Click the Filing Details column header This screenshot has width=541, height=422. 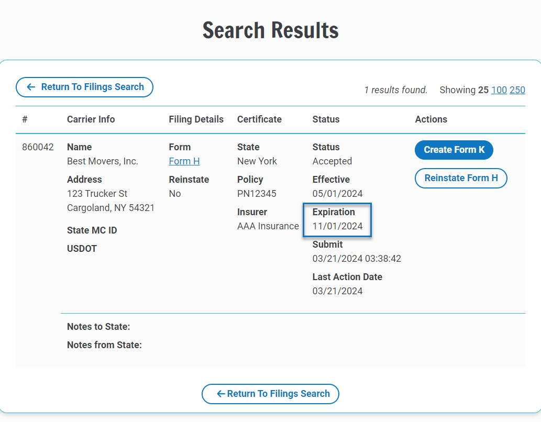click(x=196, y=119)
